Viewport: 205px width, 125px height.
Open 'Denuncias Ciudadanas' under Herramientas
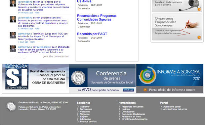(133, 114)
